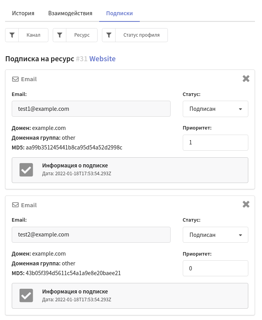
Task: Toggle the subscription info checkbox for test1@example.com
Action: pyautogui.click(x=26, y=170)
